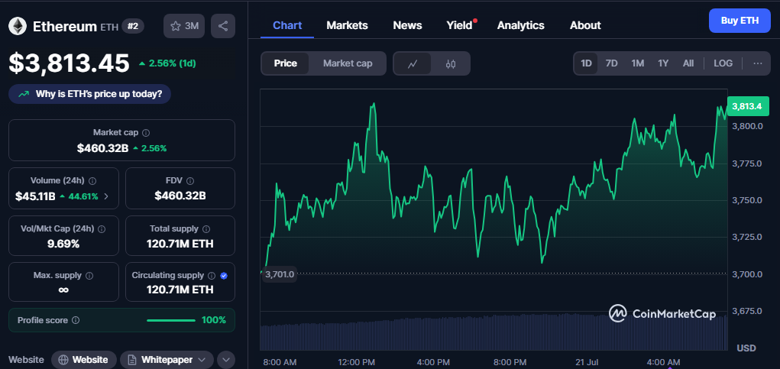Open the Markets tab
This screenshot has height=369, width=780.
click(x=348, y=25)
